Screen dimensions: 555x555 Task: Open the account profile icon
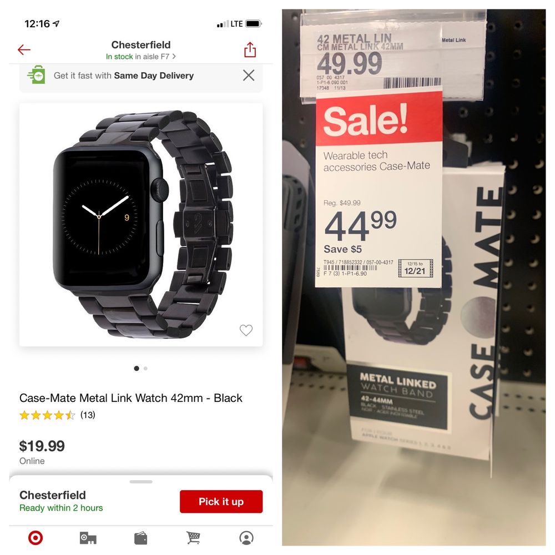pyautogui.click(x=246, y=538)
